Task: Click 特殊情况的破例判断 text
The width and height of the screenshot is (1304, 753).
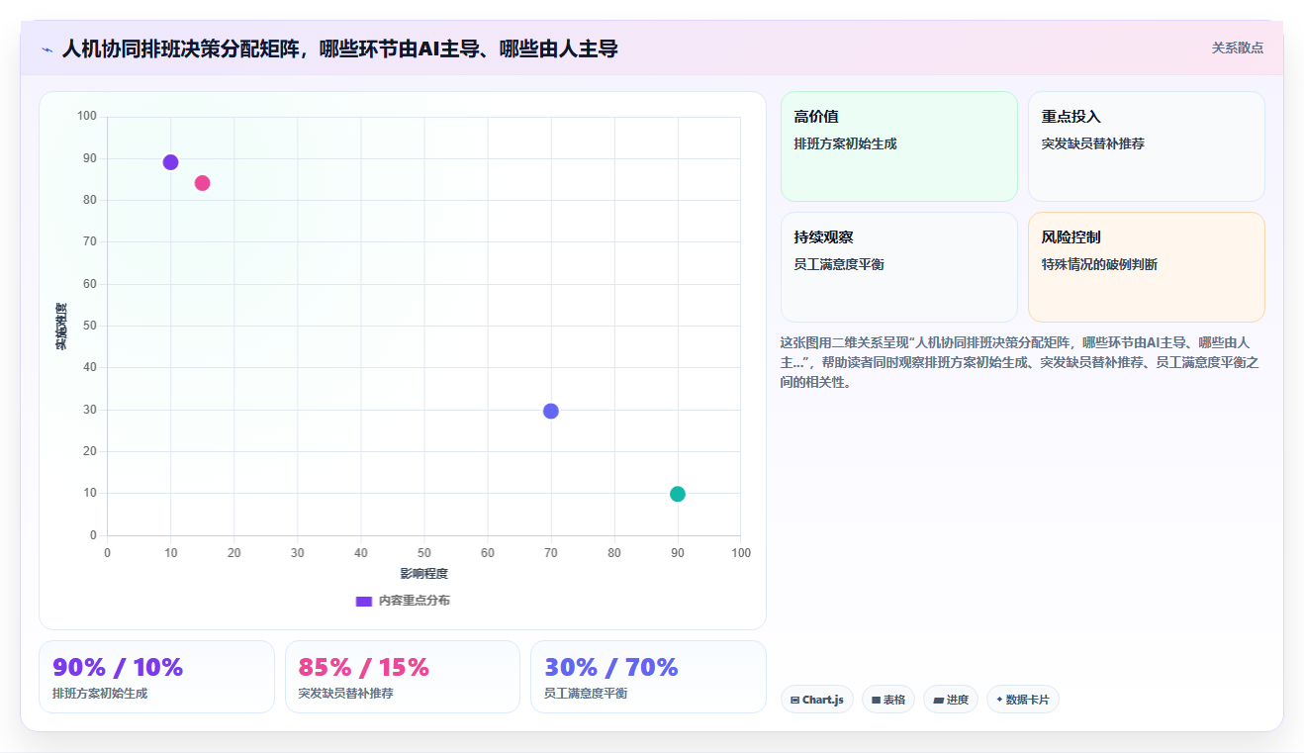Action: [x=1099, y=264]
